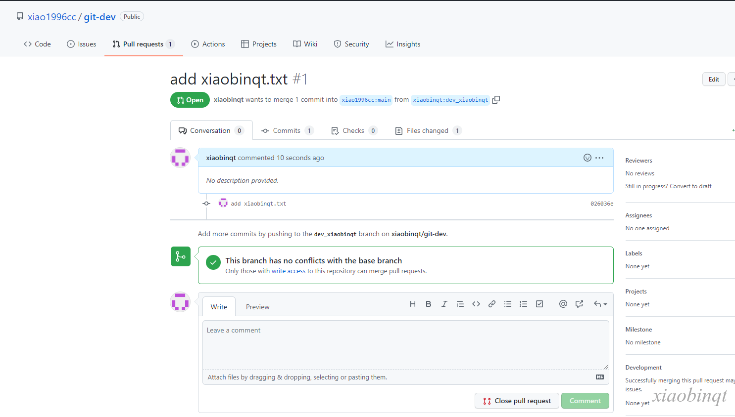Image resolution: width=735 pixels, height=417 pixels.
Task: Insert heading from comment toolbar
Action: coord(413,304)
